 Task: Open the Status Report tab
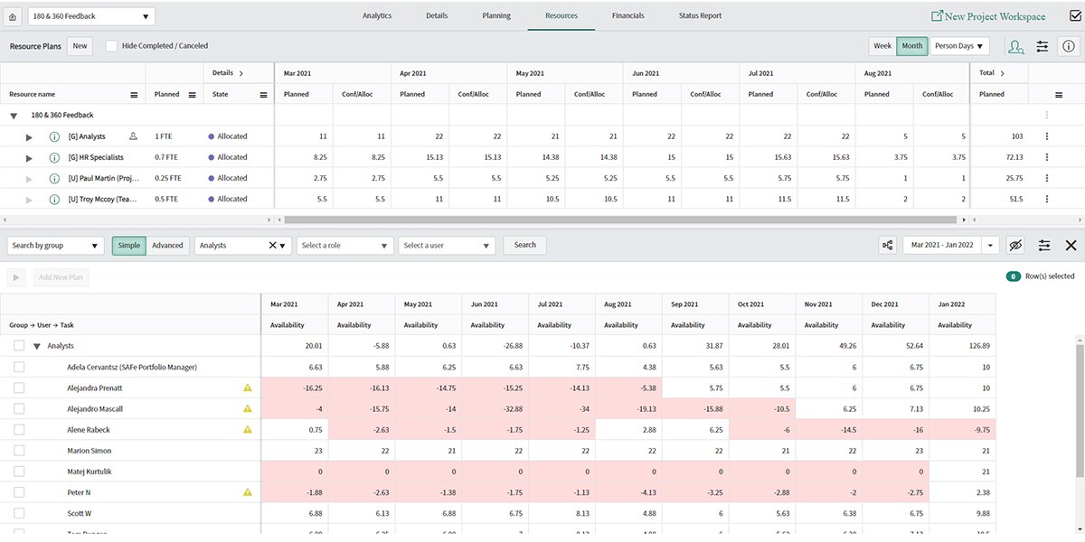(x=700, y=16)
